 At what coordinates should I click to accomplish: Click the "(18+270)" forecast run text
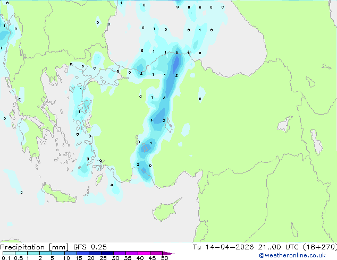point(320,247)
